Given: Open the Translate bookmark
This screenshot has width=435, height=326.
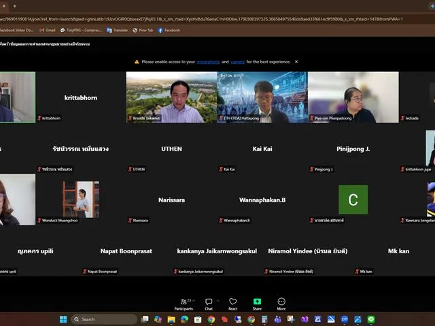Looking at the screenshot, I should click(118, 30).
